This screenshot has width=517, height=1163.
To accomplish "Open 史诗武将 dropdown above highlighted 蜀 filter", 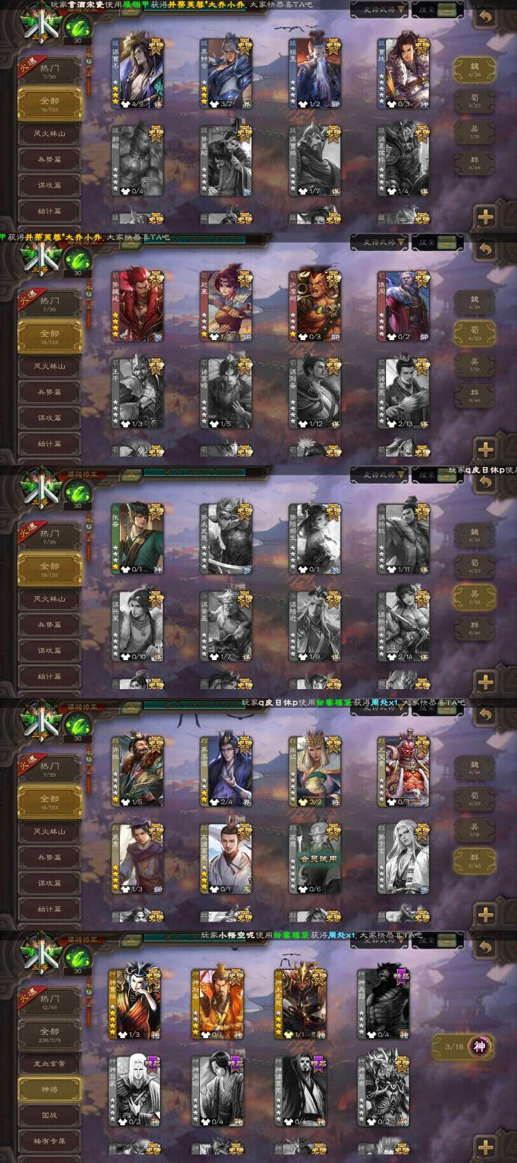I will (x=379, y=242).
